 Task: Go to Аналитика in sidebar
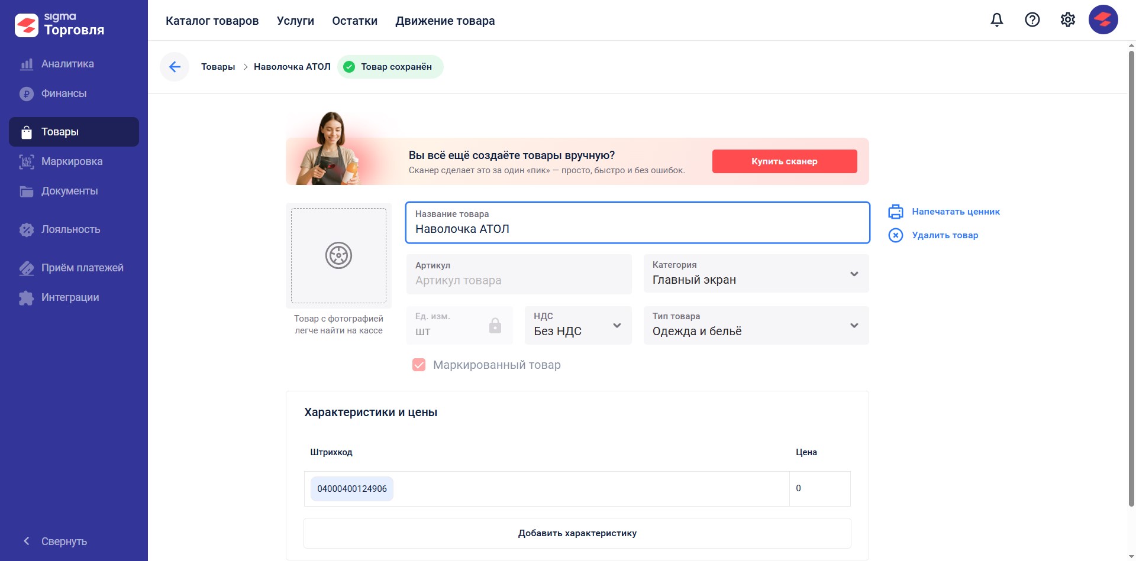[x=74, y=64]
